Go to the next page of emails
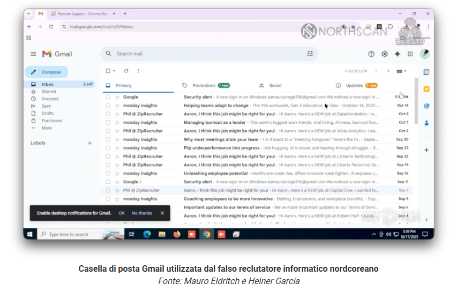Screen dimensions: 449x291 [388, 71]
